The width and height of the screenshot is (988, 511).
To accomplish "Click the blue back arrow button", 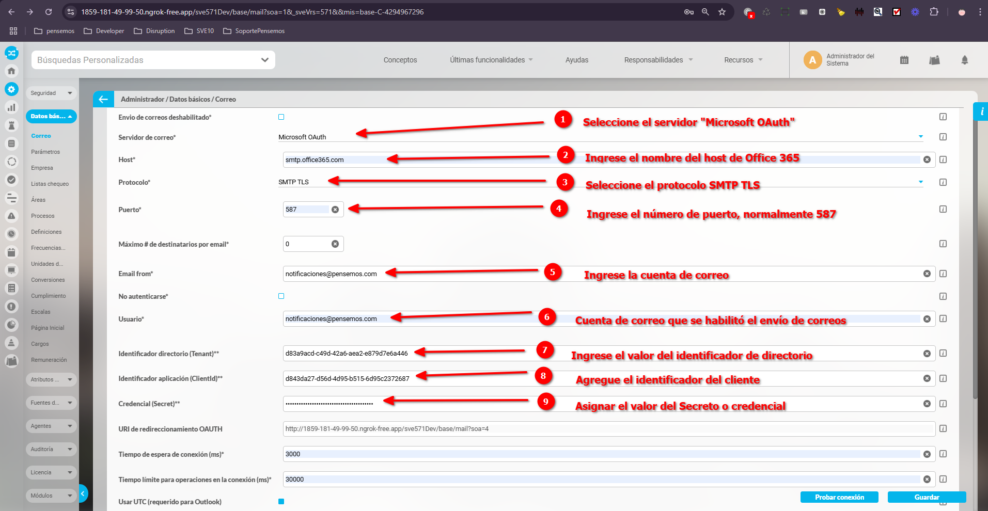I will coord(103,99).
